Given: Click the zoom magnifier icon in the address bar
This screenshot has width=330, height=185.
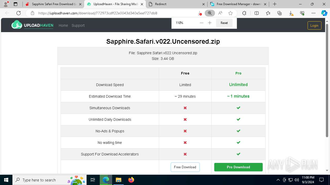Looking at the screenshot, I should coord(210,13).
